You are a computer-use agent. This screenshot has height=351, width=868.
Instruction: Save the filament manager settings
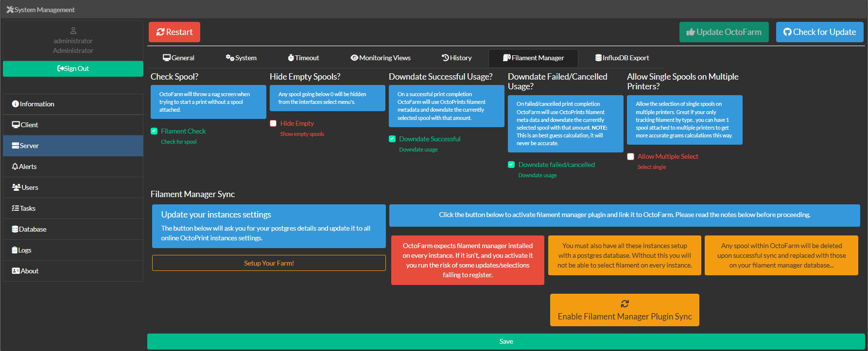click(x=506, y=341)
